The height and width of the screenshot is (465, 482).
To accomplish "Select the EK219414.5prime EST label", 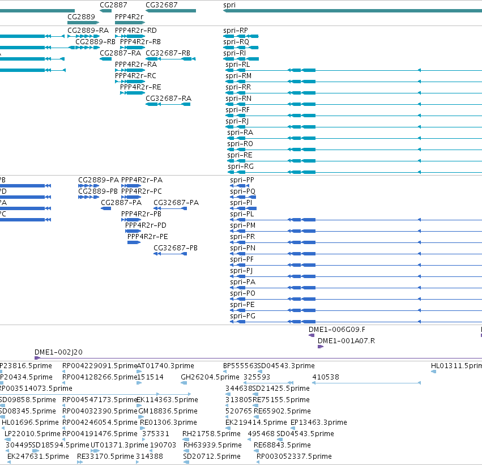I will click(x=256, y=423).
